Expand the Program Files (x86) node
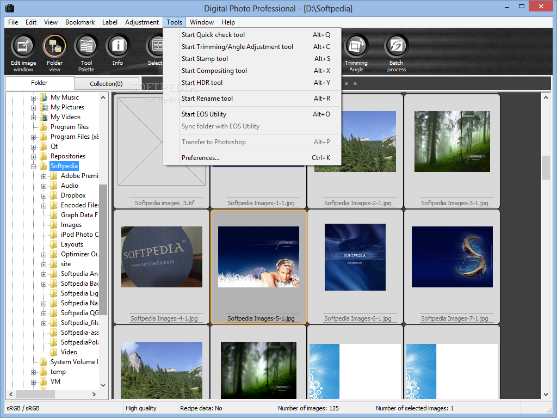The height and width of the screenshot is (418, 557). click(33, 137)
